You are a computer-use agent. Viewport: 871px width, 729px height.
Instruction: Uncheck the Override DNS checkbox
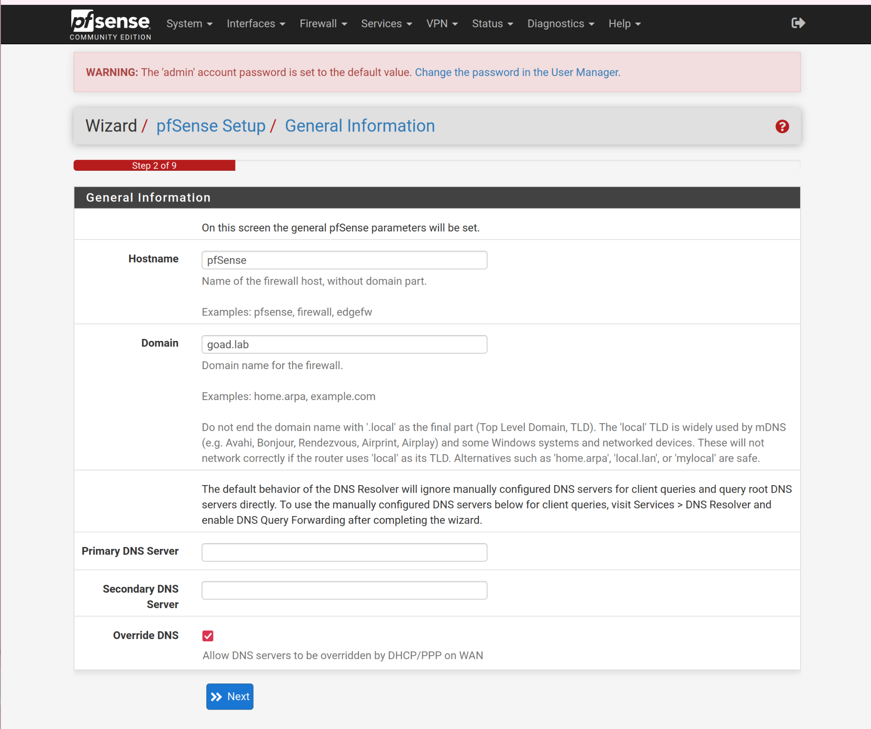pos(208,636)
